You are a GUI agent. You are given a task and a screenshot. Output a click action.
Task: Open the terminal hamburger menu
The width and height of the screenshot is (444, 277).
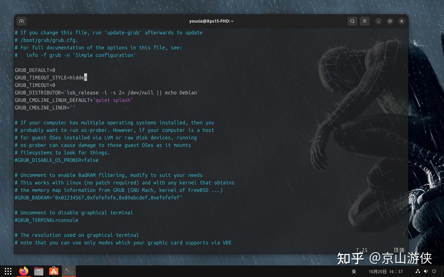pyautogui.click(x=364, y=21)
